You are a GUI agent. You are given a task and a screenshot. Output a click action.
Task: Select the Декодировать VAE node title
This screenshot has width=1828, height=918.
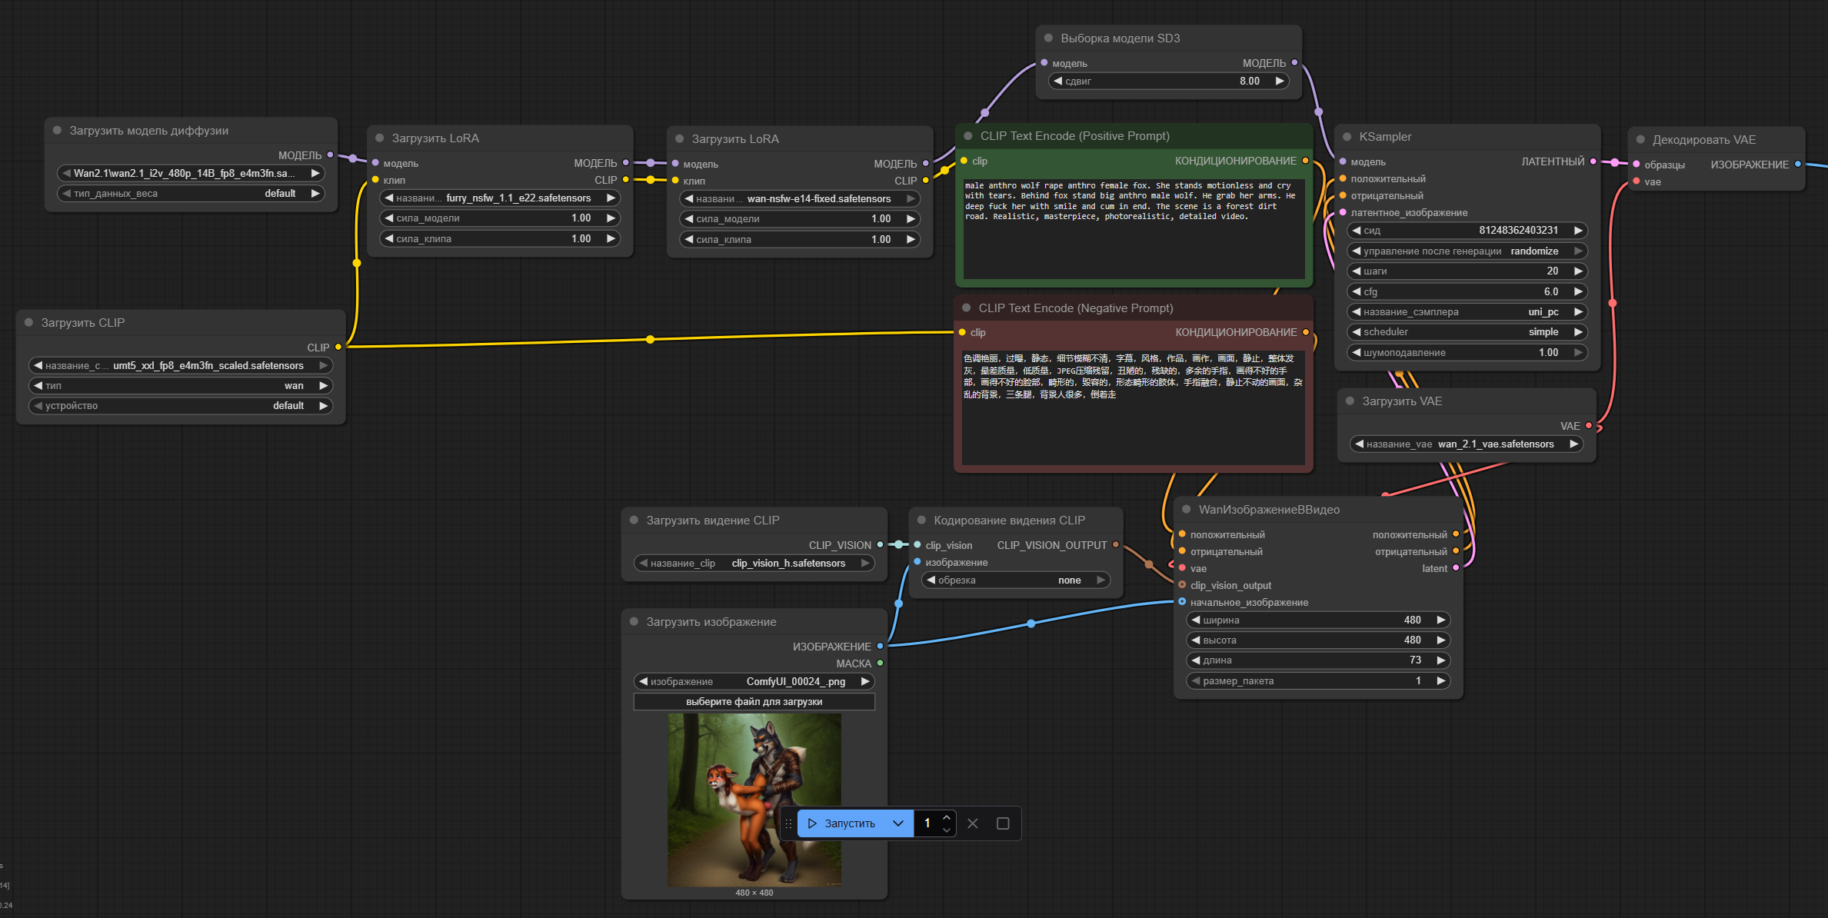(1704, 140)
